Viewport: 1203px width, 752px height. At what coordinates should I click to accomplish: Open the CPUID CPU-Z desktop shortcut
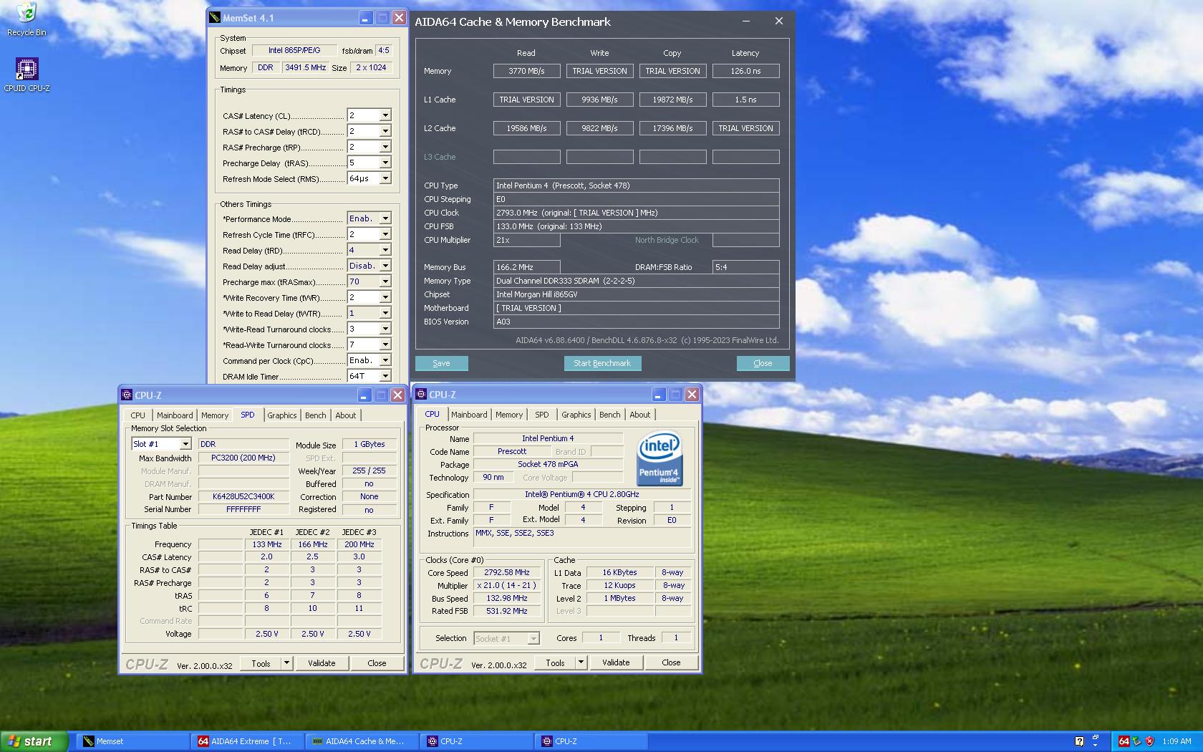coord(26,75)
